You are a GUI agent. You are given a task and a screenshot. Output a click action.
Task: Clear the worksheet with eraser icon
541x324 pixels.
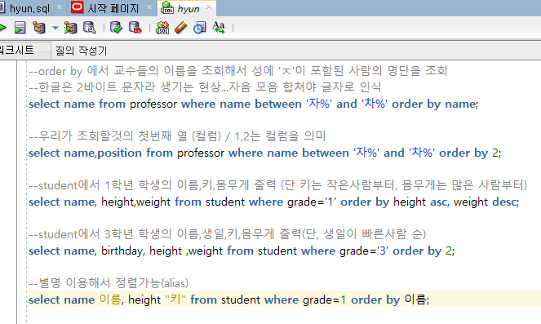[181, 28]
